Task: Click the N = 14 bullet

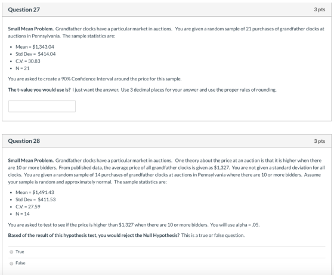Action: [x=23, y=214]
